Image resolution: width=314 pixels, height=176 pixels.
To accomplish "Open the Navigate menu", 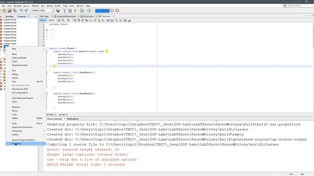I will pos(18,6).
